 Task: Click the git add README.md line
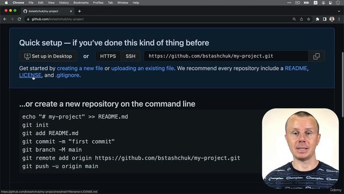[50, 133]
